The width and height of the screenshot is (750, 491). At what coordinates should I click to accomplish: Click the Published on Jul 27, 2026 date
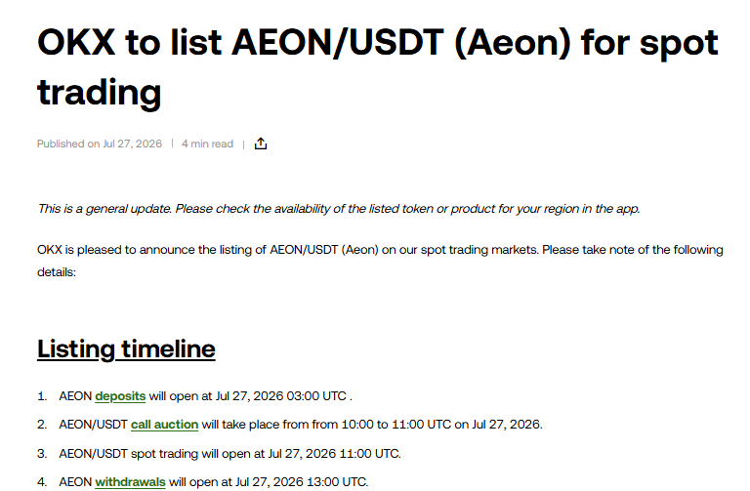[100, 143]
